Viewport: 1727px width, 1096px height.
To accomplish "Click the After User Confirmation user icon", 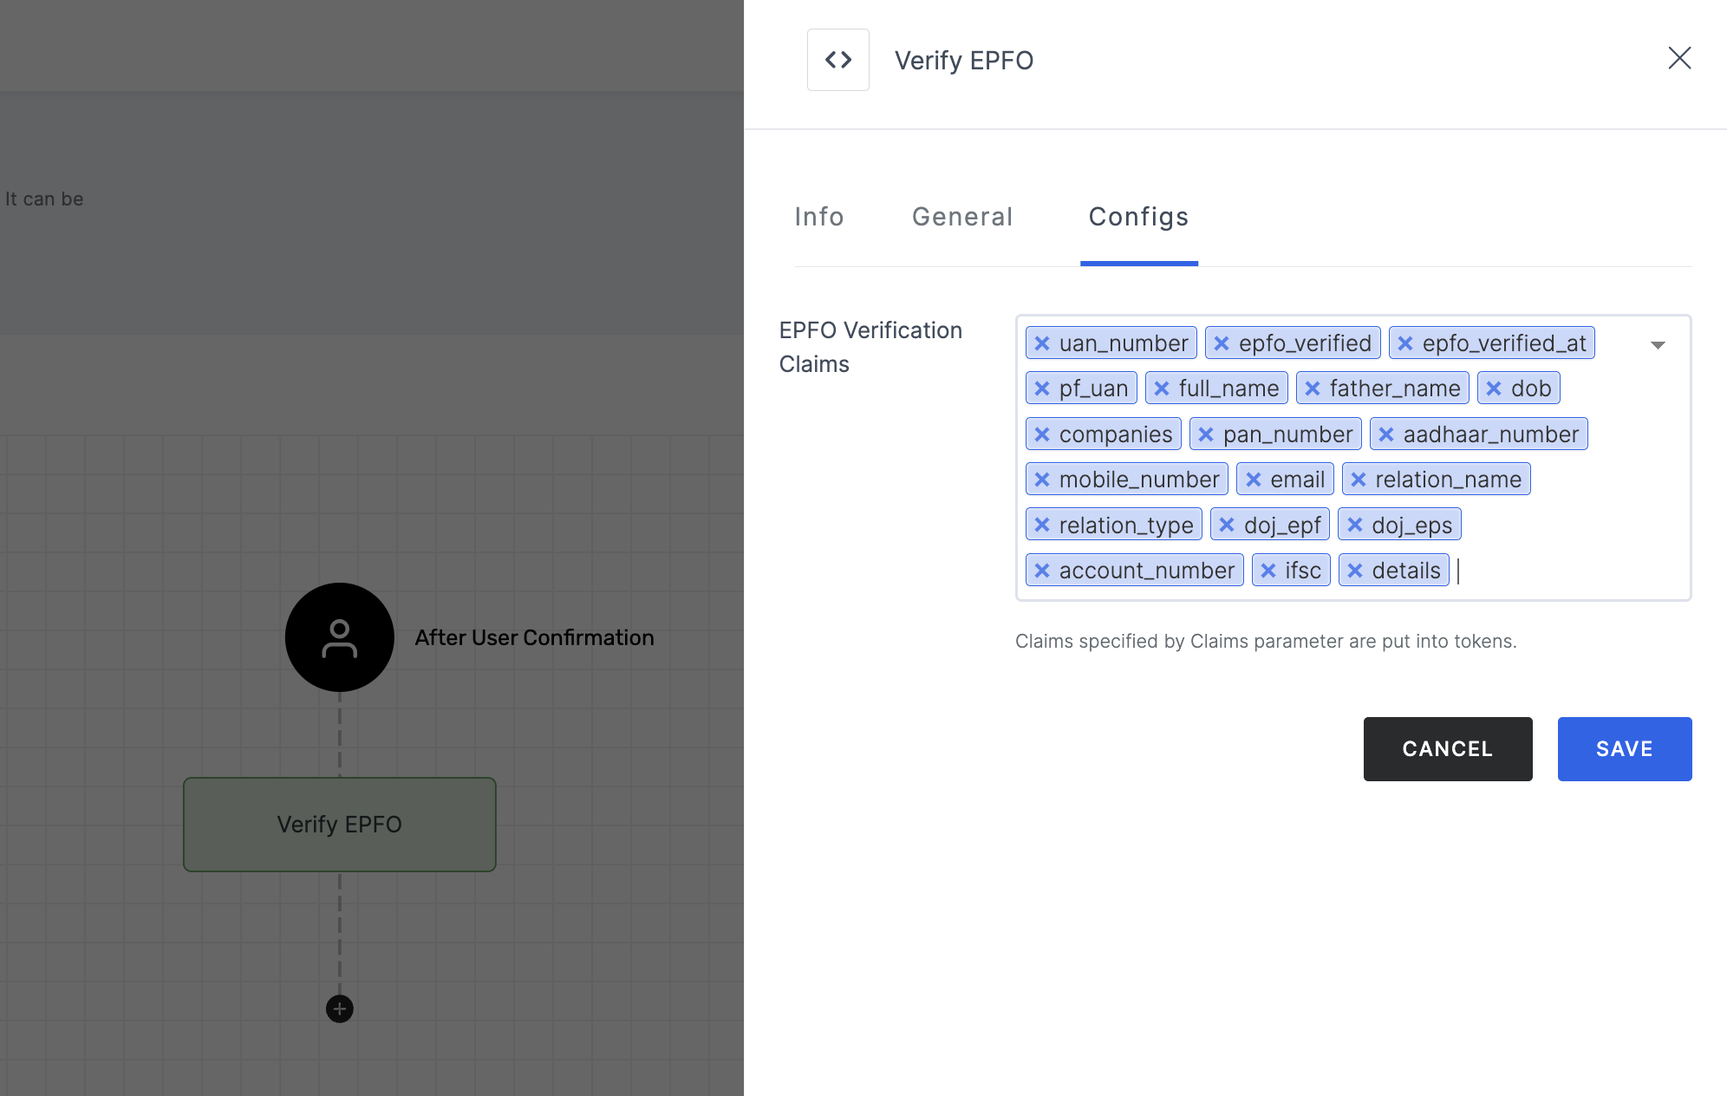I will point(340,637).
